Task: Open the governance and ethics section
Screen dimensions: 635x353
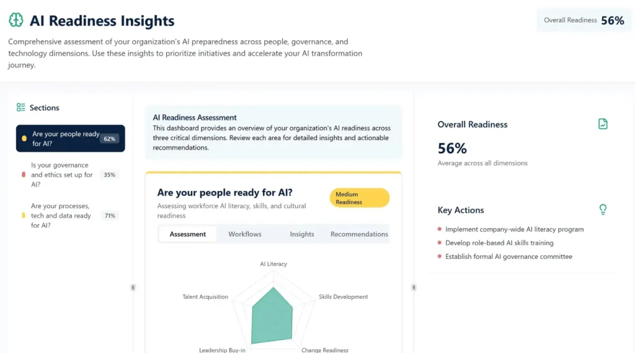Action: [62, 175]
